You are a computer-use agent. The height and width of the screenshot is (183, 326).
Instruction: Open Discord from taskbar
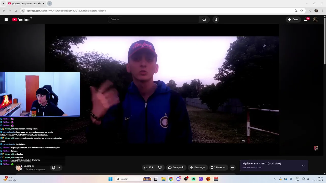(x=179, y=179)
